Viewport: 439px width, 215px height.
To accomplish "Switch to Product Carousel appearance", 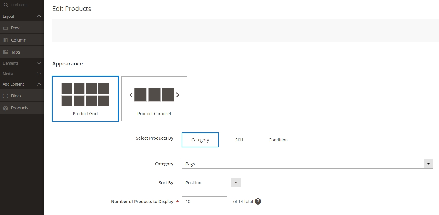I will [154, 99].
